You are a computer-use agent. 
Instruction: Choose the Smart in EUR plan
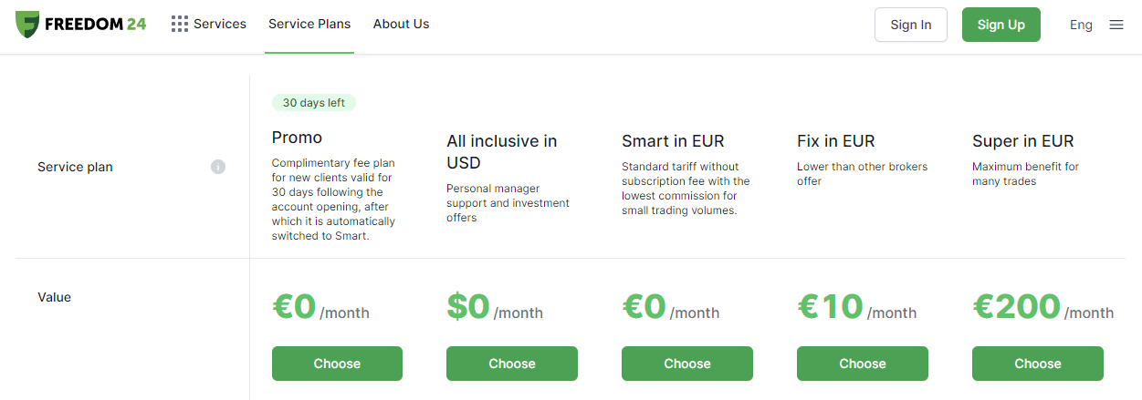click(687, 364)
